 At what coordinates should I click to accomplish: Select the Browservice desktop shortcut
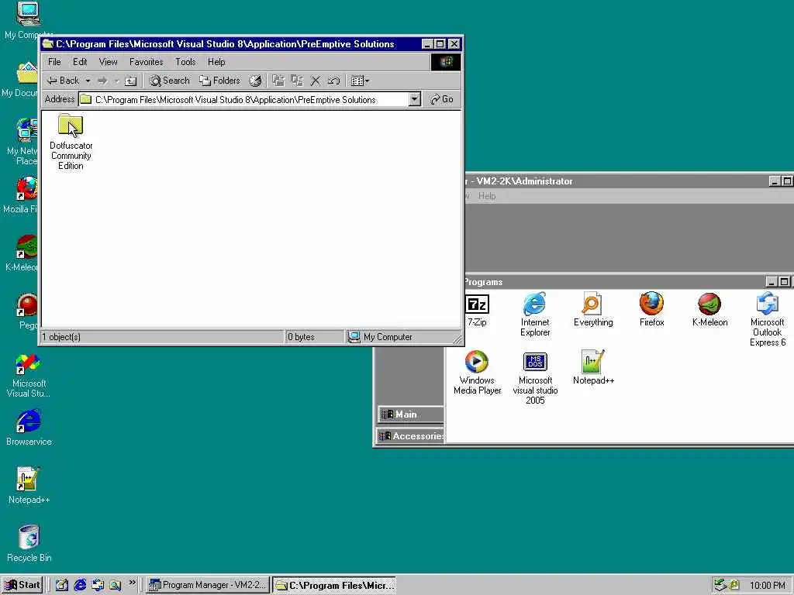coord(29,428)
